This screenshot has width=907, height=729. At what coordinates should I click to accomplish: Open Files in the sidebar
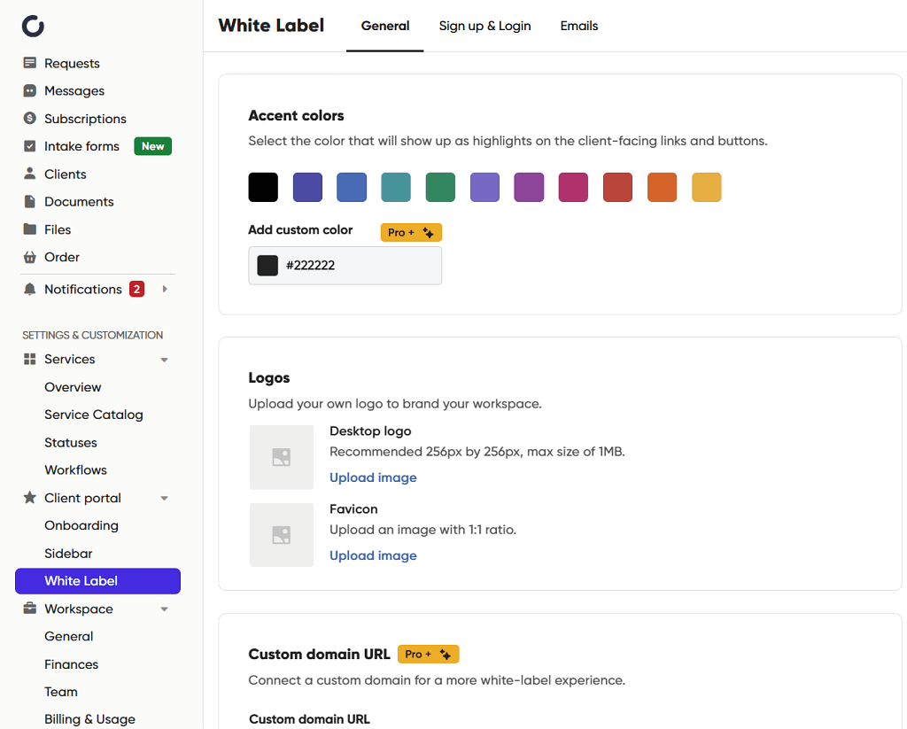point(58,229)
